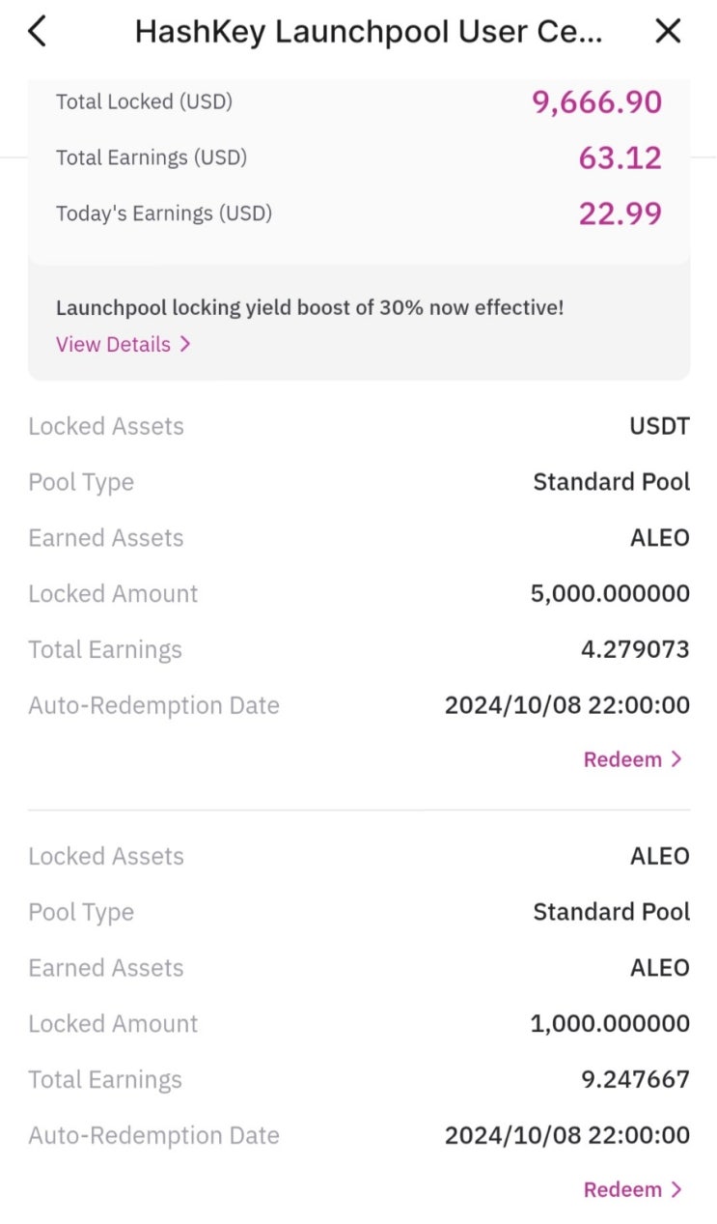
Task: Click the chevron next to View Details
Action: (185, 345)
